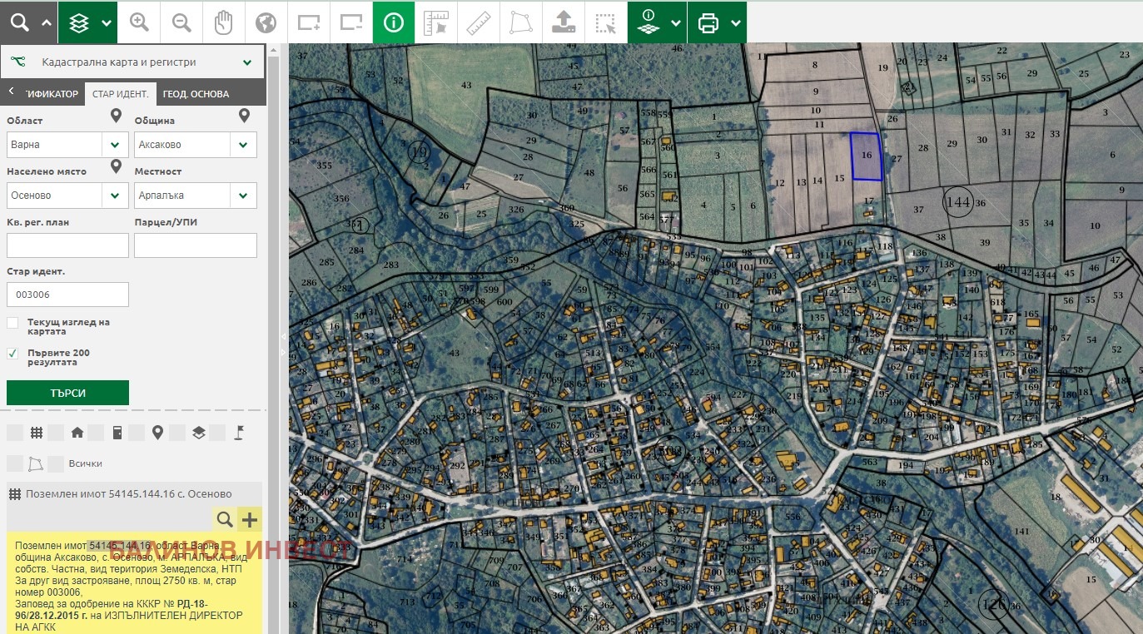Select the ruler distance measure tool
Screen dimensions: 1143x634
tap(479, 22)
